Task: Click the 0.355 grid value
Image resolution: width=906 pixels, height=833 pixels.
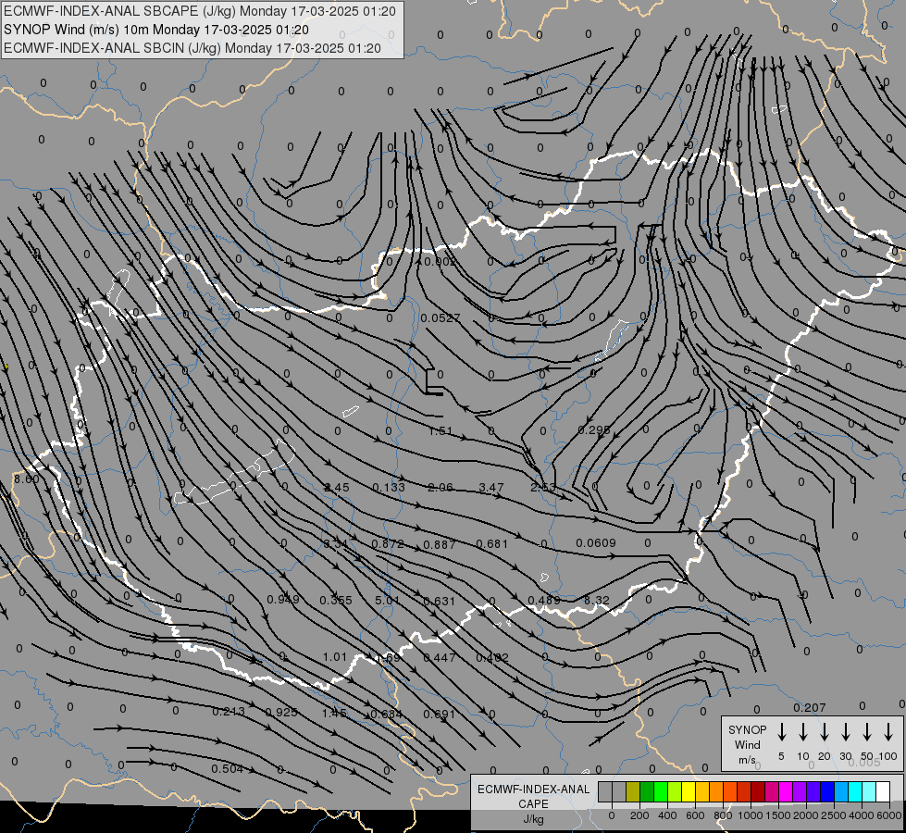Action: pyautogui.click(x=336, y=600)
